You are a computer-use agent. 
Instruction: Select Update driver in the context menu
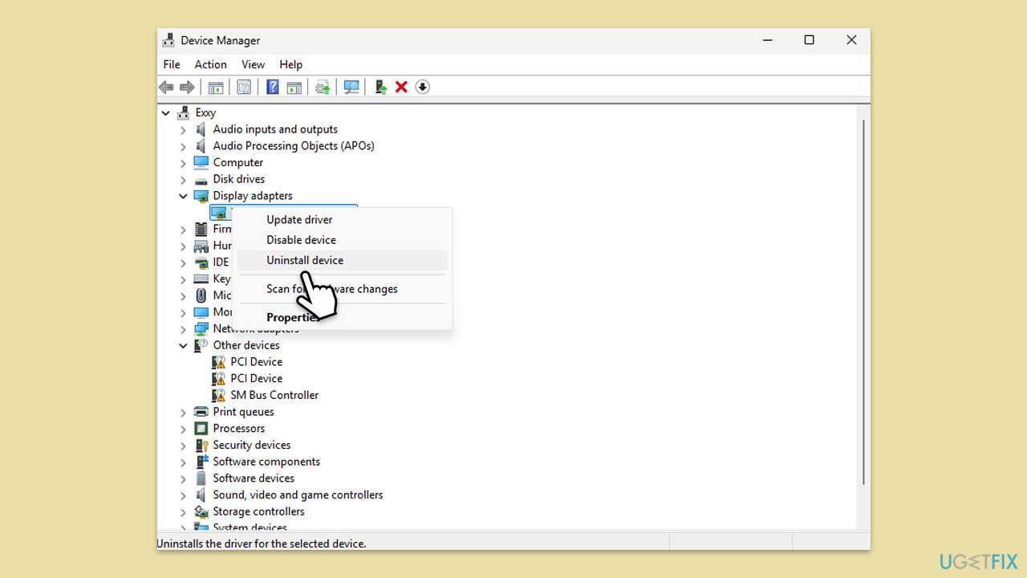299,219
